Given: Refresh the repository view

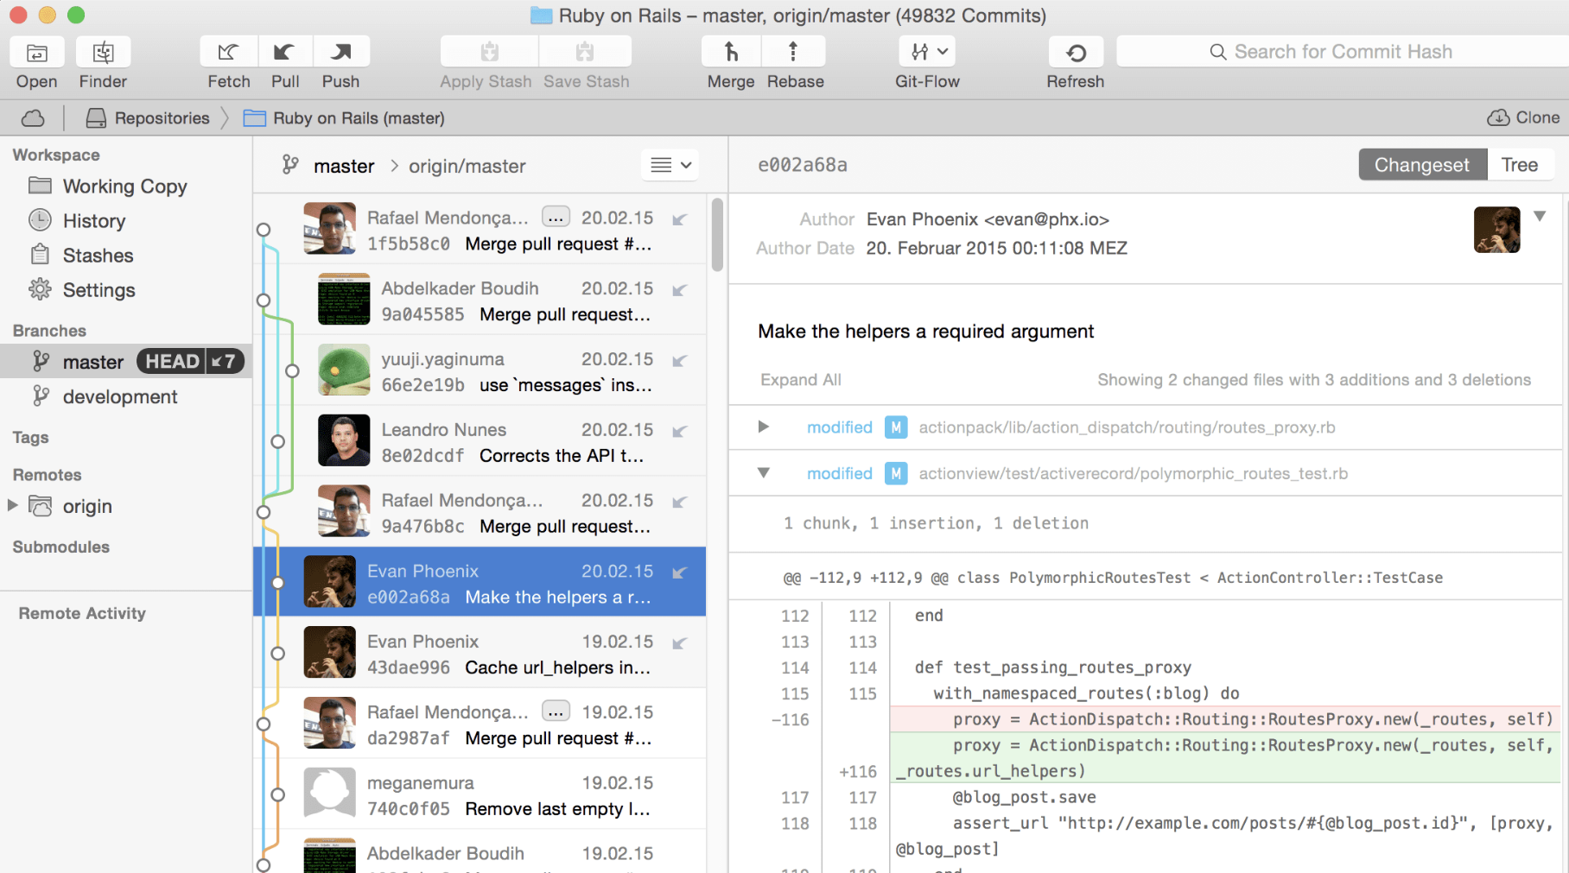Looking at the screenshot, I should click(x=1076, y=53).
